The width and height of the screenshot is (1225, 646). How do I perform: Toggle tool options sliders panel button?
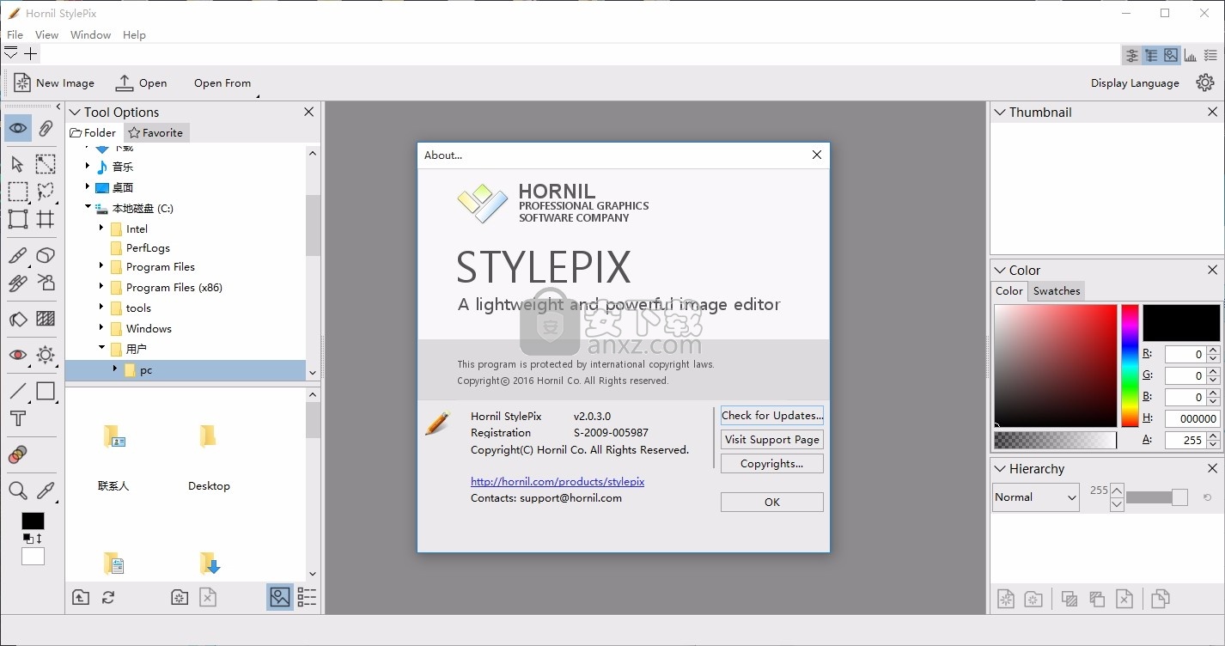1132,55
